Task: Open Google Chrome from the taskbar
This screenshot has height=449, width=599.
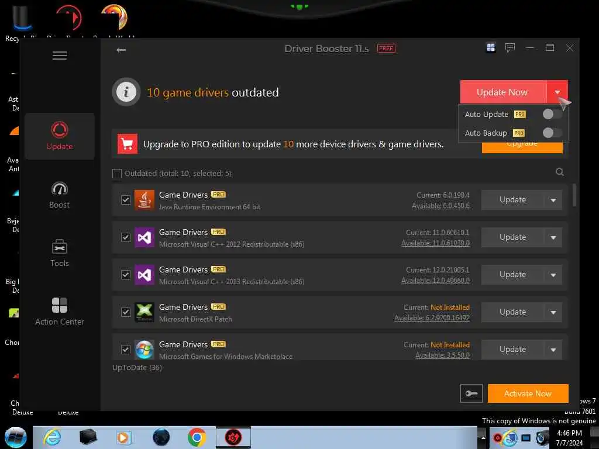Action: click(x=197, y=437)
